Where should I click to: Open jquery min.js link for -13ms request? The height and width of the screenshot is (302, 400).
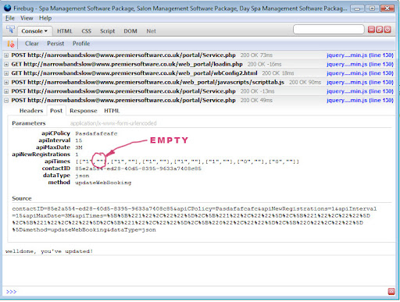tap(360, 91)
